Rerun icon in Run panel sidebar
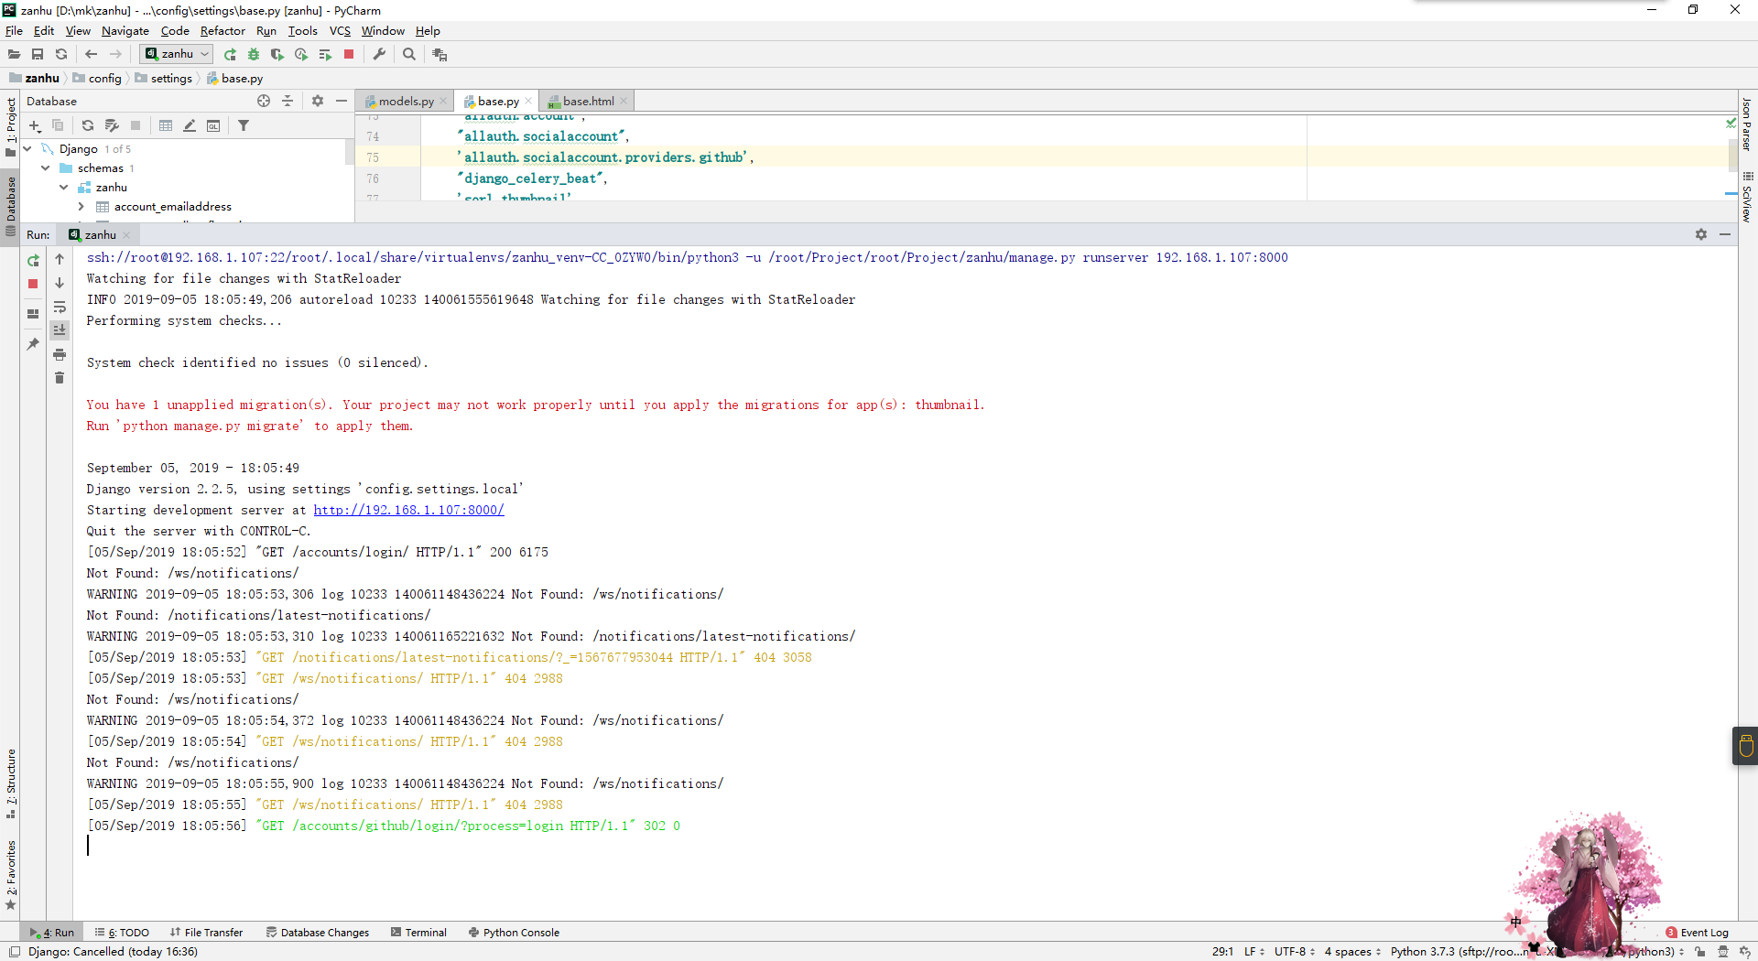 click(x=33, y=261)
